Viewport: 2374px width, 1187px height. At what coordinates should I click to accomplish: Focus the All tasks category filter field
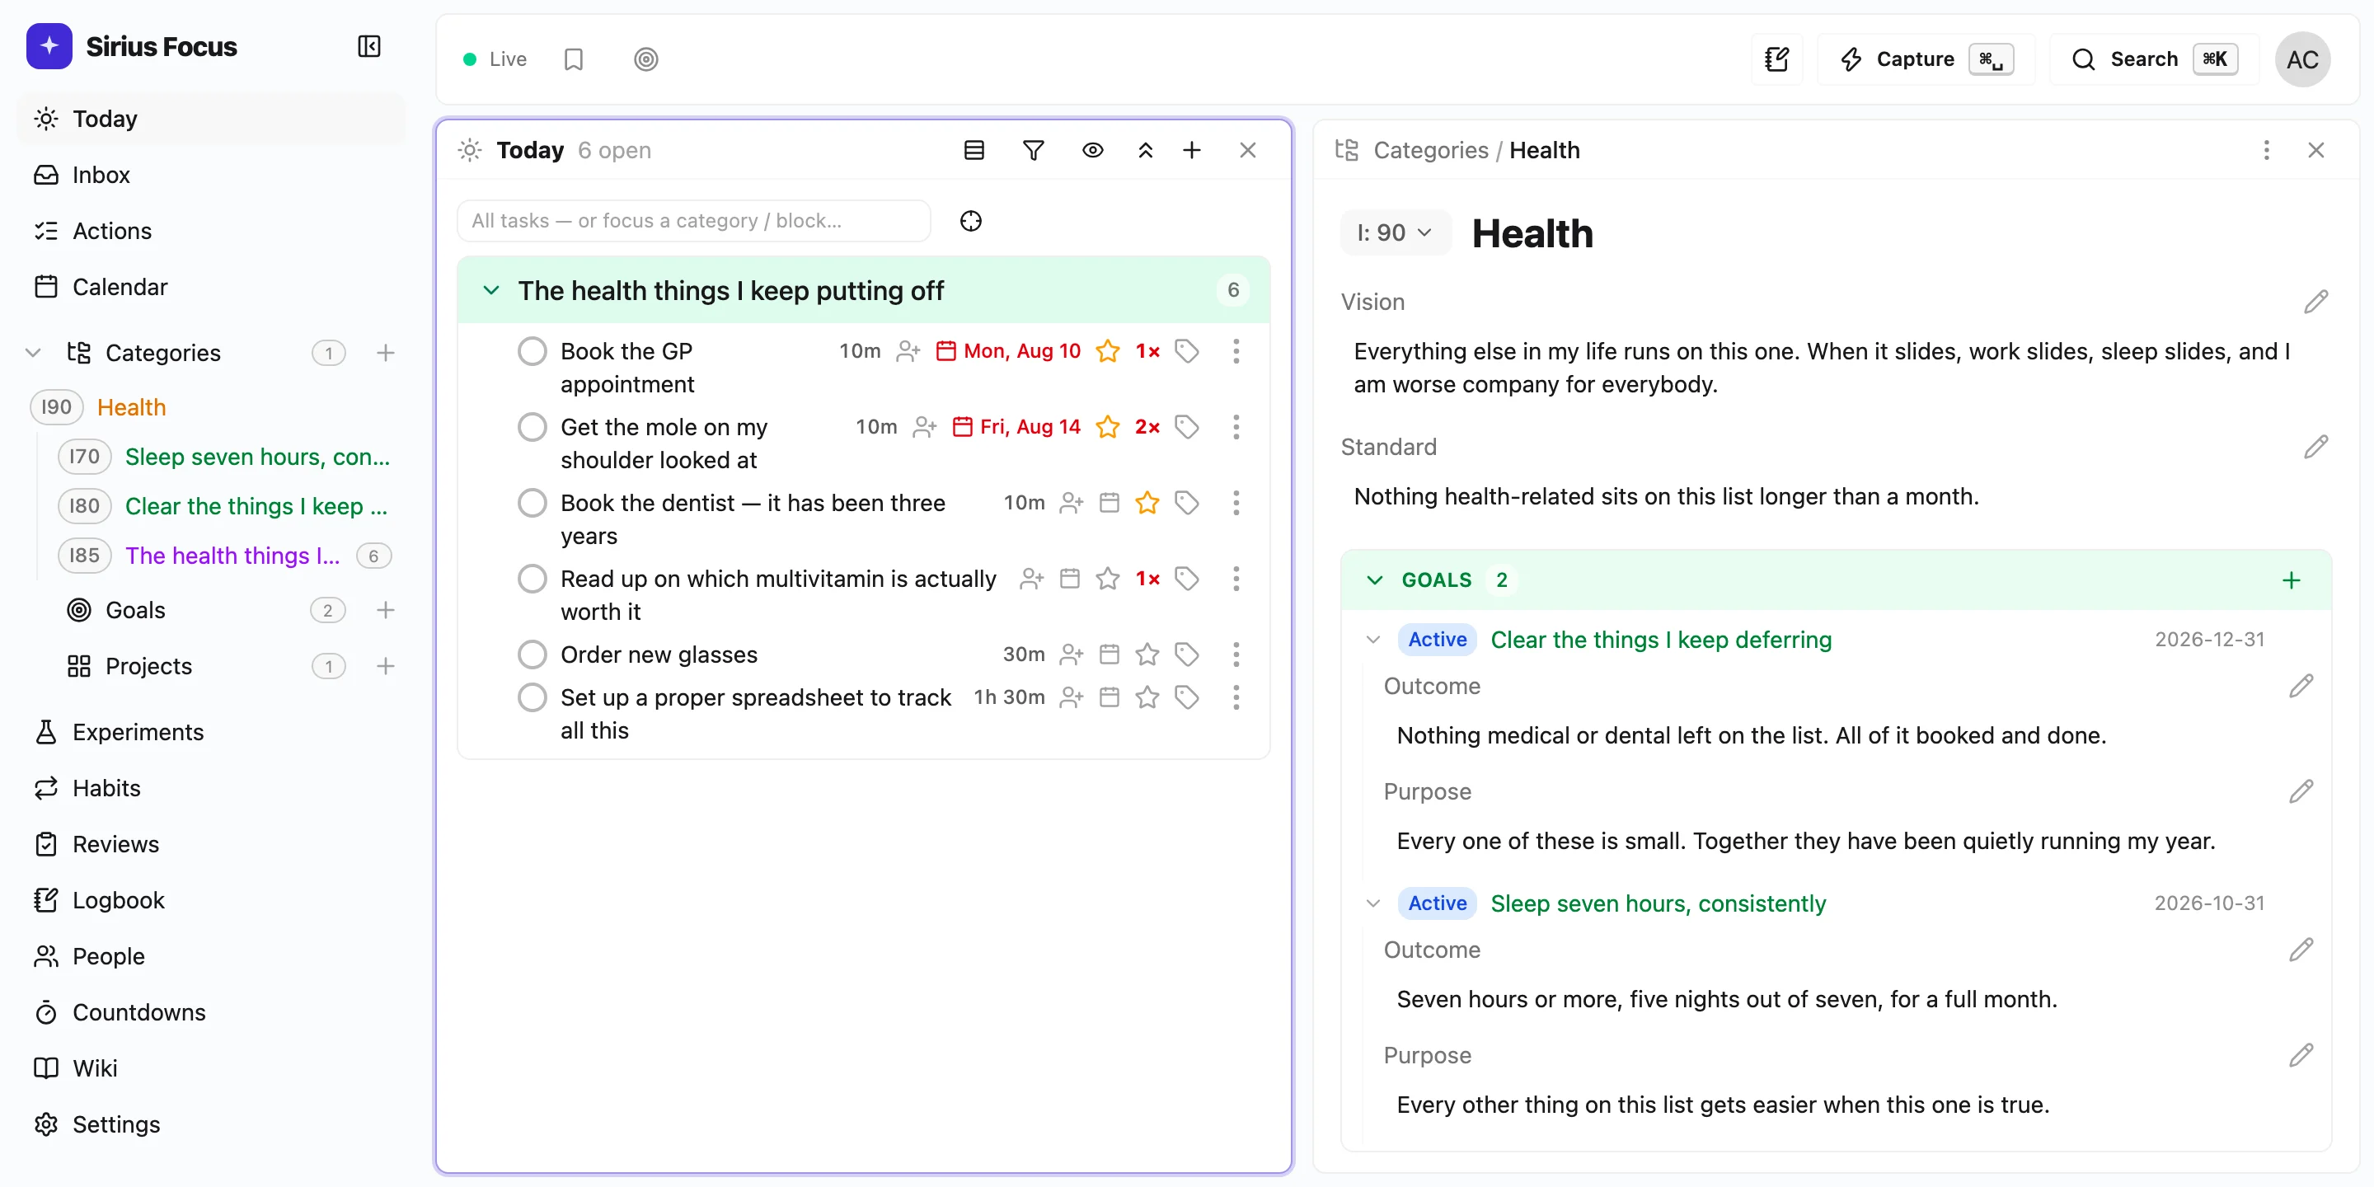[x=694, y=220]
